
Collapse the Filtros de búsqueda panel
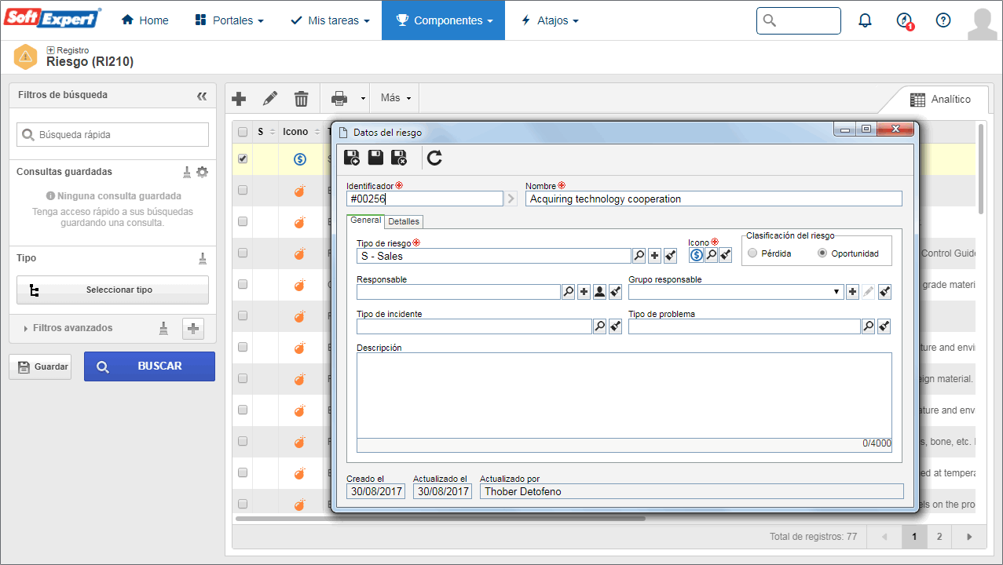coord(202,96)
